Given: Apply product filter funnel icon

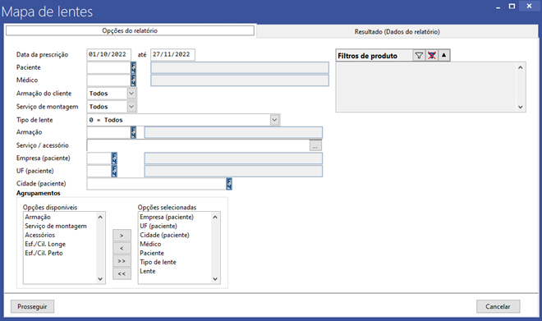Looking at the screenshot, I should tap(419, 56).
